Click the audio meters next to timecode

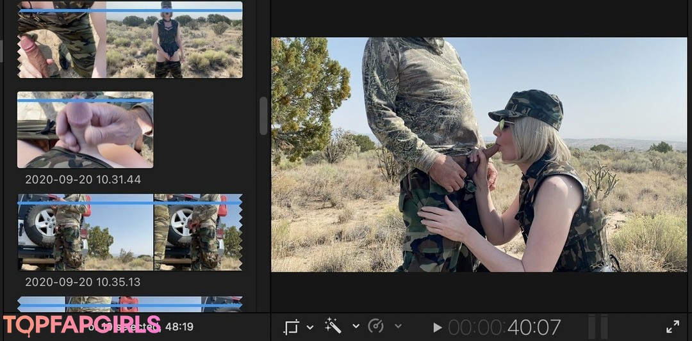598,326
